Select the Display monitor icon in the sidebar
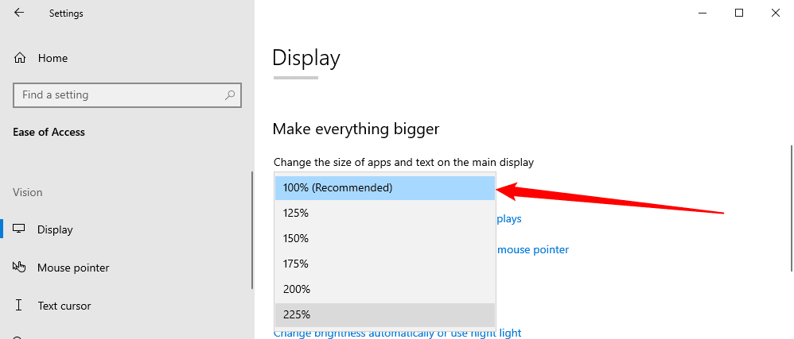Image resolution: width=794 pixels, height=339 pixels. click(20, 229)
